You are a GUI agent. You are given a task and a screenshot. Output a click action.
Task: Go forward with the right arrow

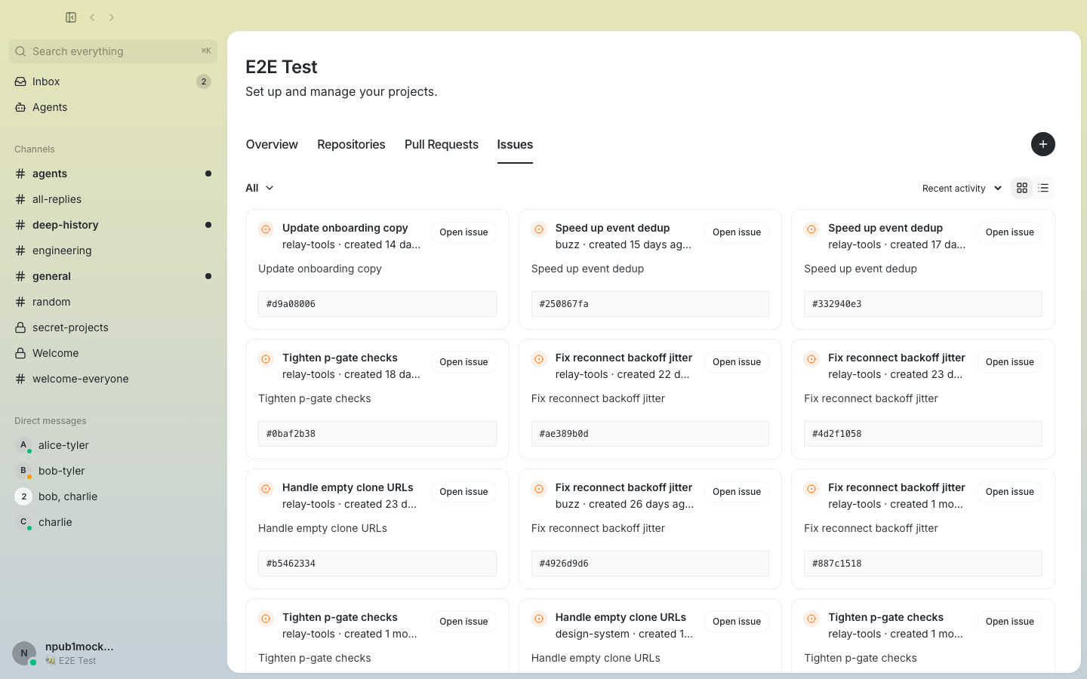(x=112, y=17)
